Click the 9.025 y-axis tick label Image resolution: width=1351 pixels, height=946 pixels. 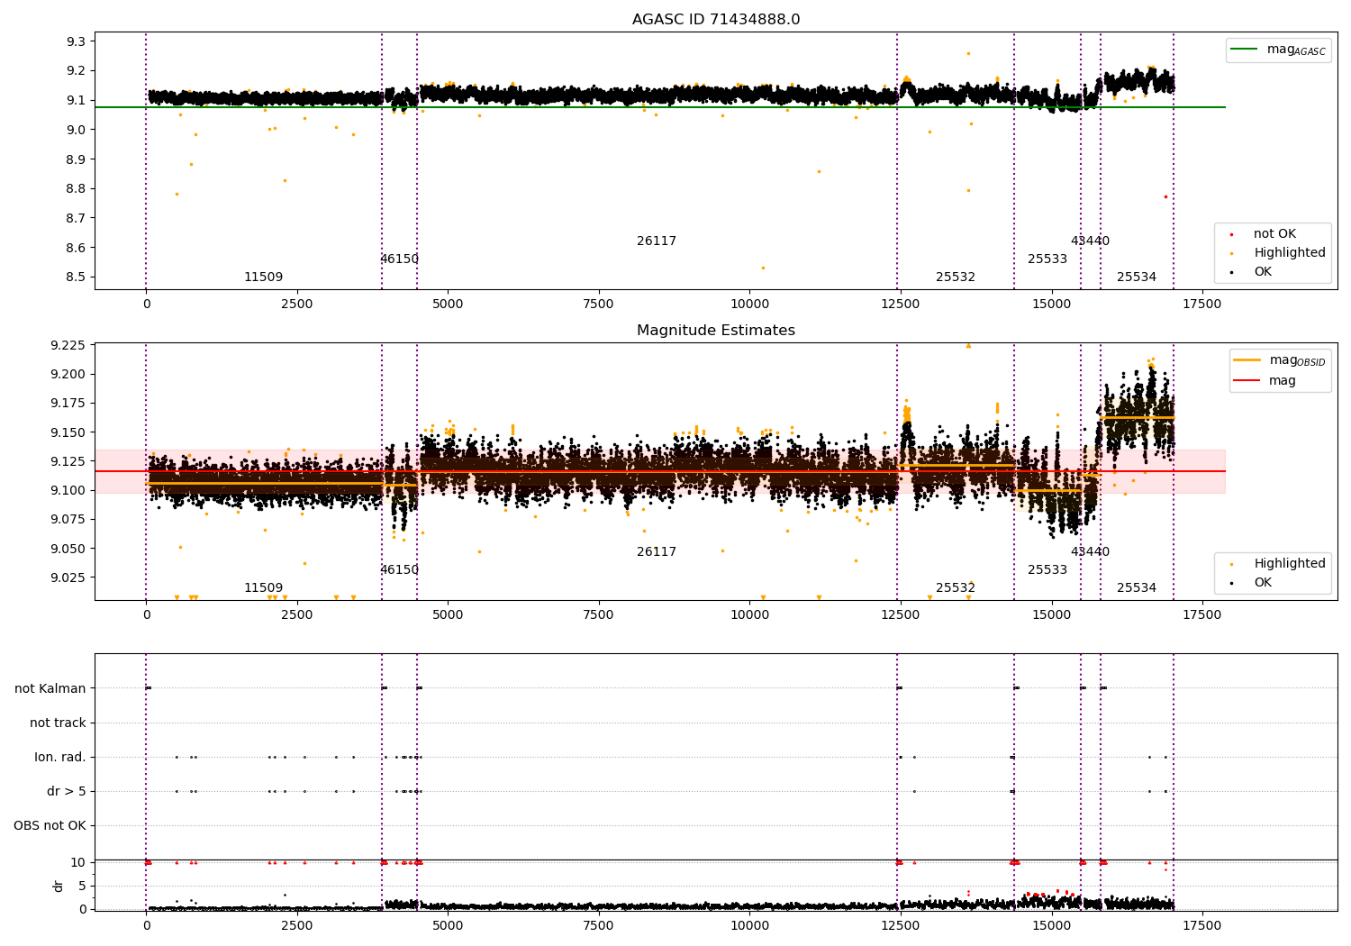pyautogui.click(x=68, y=578)
